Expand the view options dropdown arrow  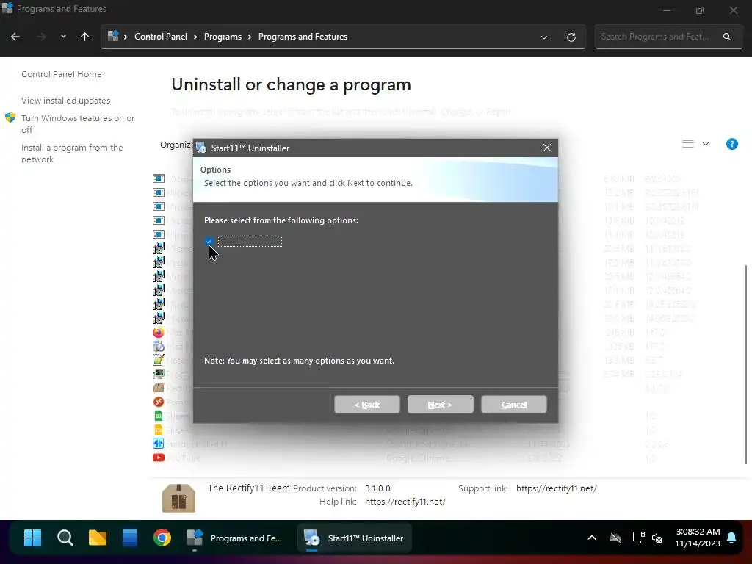pyautogui.click(x=706, y=144)
